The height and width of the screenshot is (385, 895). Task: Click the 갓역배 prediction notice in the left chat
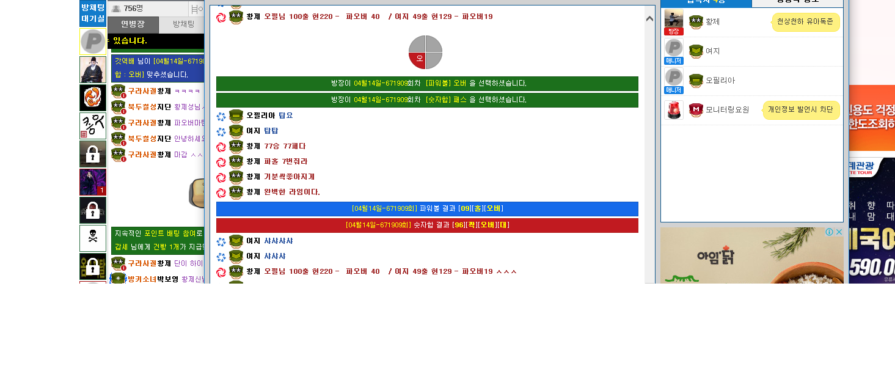(x=158, y=68)
